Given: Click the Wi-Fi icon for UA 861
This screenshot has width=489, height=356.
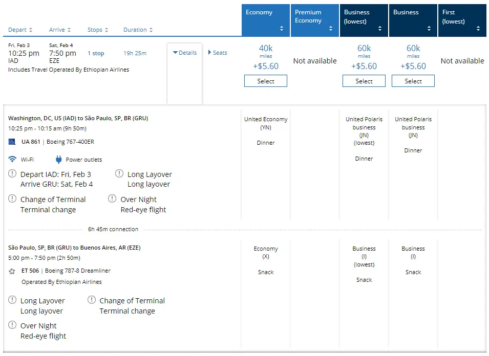Looking at the screenshot, I should point(12,159).
